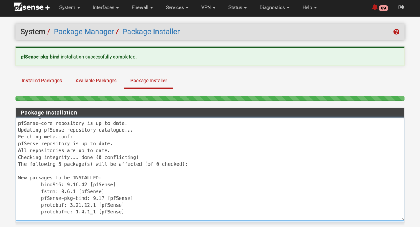Switch to the Installed Packages tab

point(42,81)
